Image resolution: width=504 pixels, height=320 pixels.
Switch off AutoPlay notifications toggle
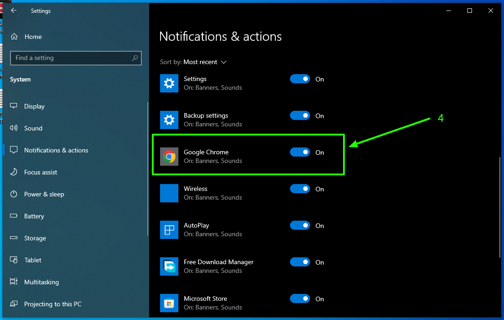coord(300,225)
